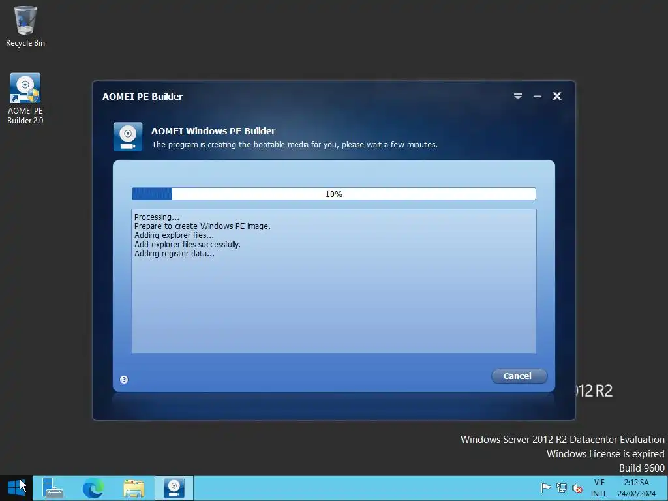Click the muted volume tray icon
The width and height of the screenshot is (668, 501).
coord(577,488)
